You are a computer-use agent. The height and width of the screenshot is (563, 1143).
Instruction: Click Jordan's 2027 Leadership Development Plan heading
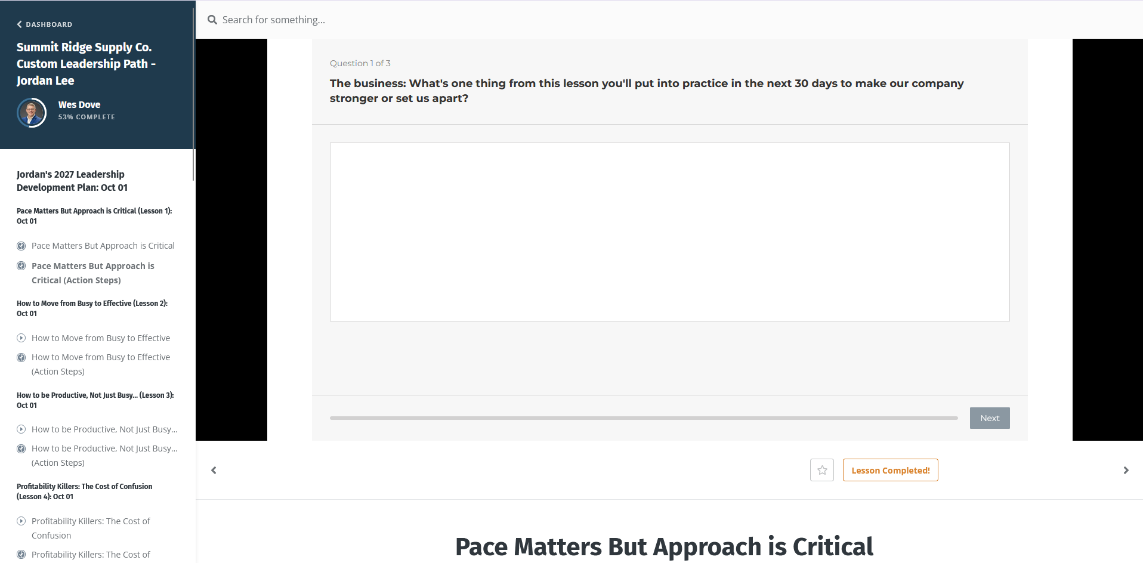click(72, 181)
